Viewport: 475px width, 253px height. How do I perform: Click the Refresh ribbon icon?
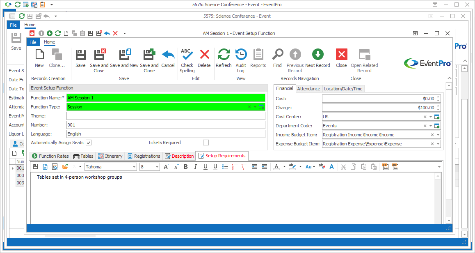[x=224, y=55]
